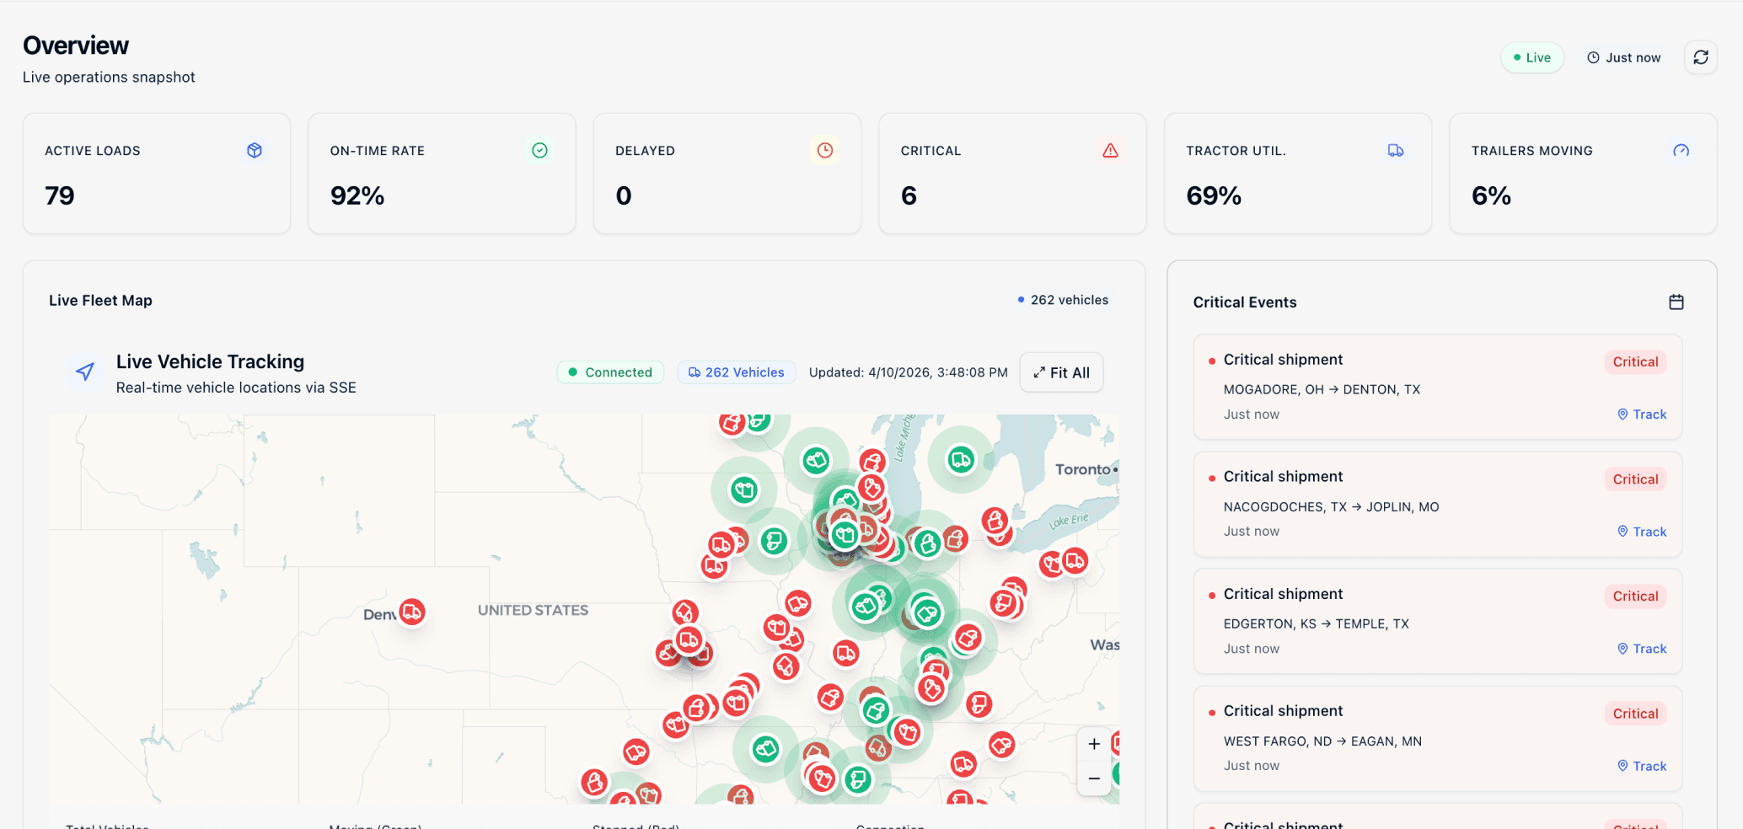Viewport: 1743px width, 829px height.
Task: Select the green vehicle marker left of Toronto
Action: click(x=961, y=459)
